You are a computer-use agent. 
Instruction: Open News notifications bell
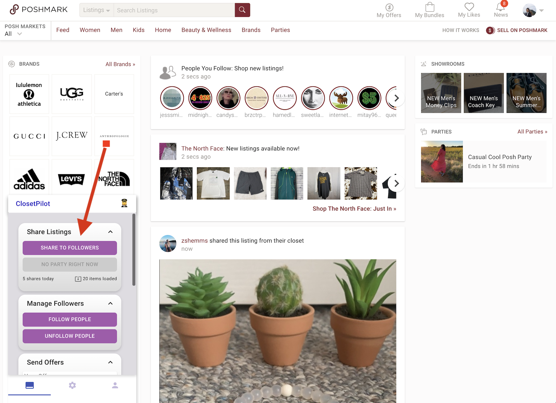(x=501, y=7)
